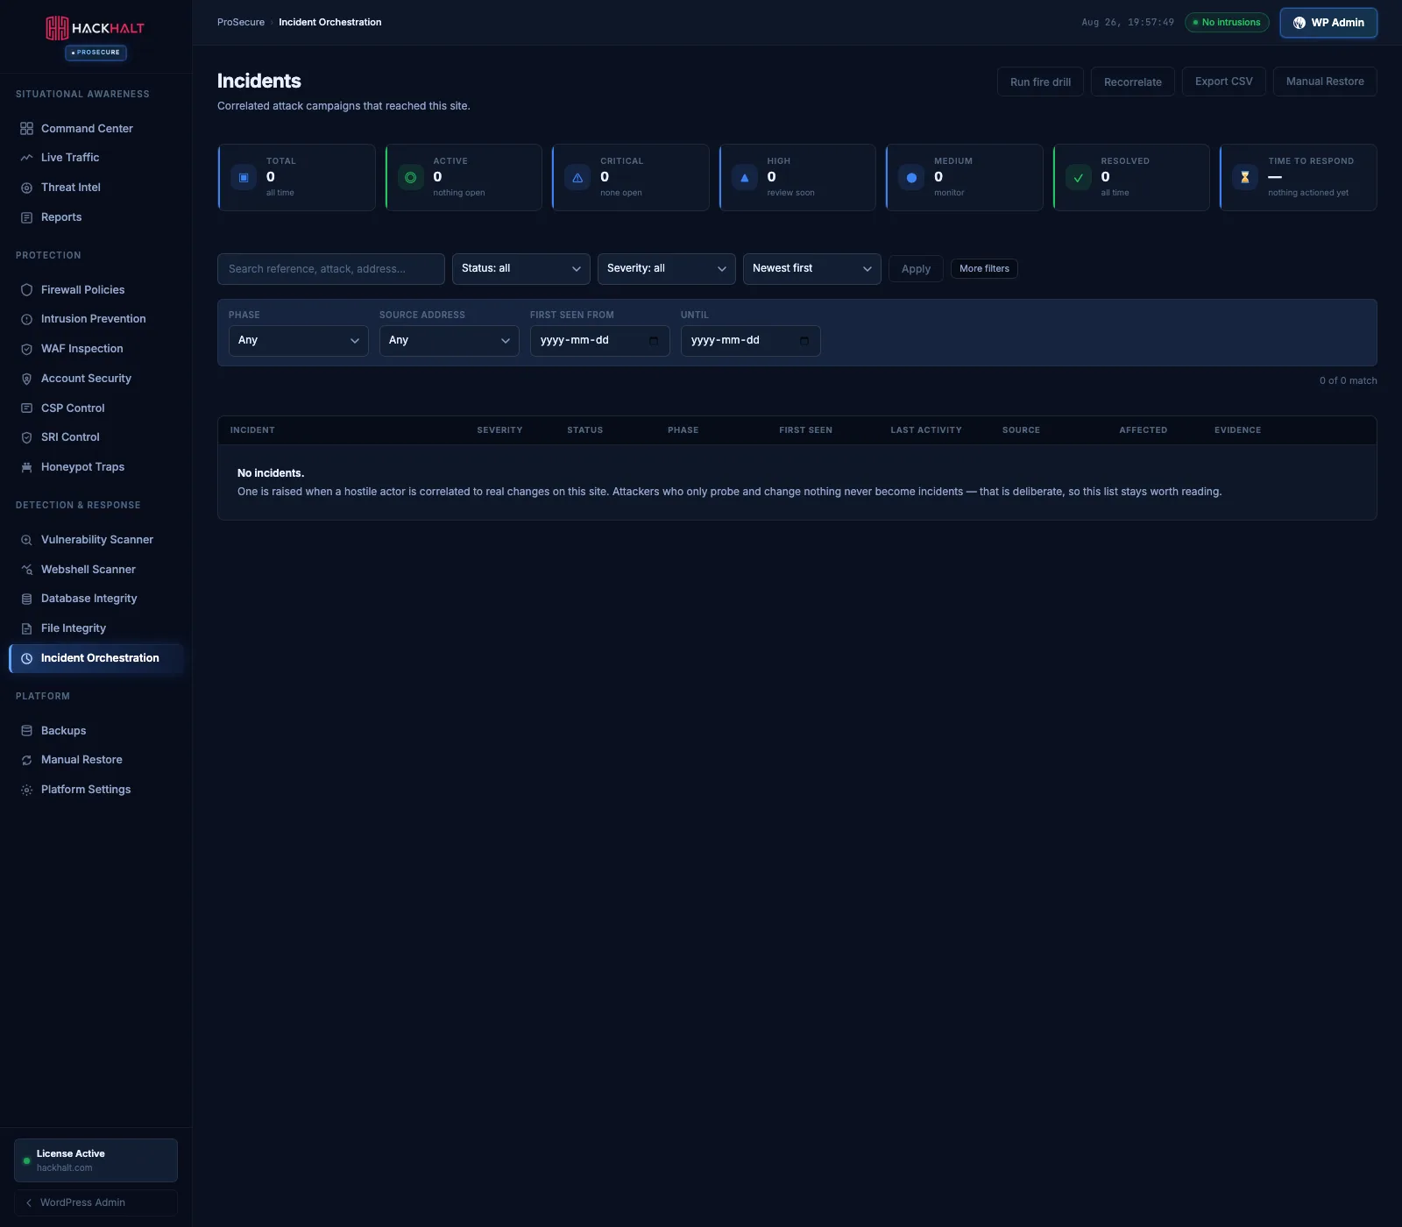Image resolution: width=1402 pixels, height=1227 pixels.
Task: Click the CSP Control icon
Action: click(x=26, y=408)
